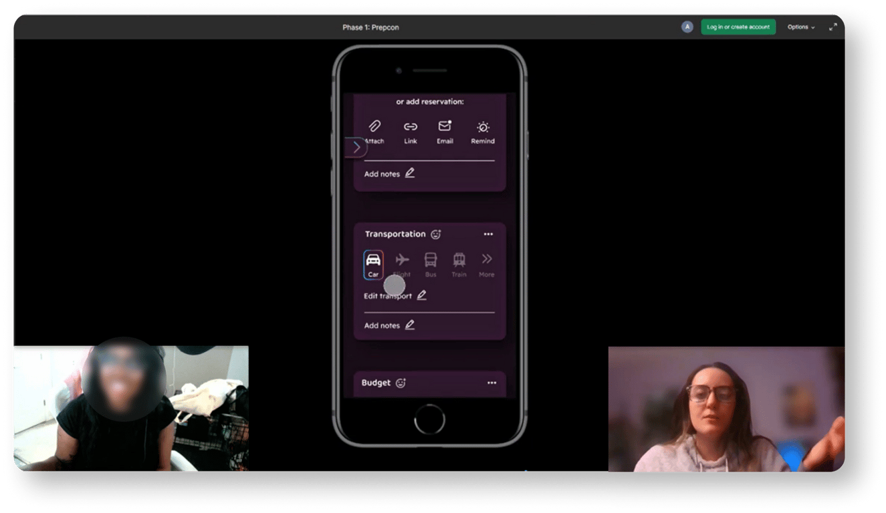Open Budget card three-dot menu
Viewport: 886px width, 513px height.
point(492,383)
